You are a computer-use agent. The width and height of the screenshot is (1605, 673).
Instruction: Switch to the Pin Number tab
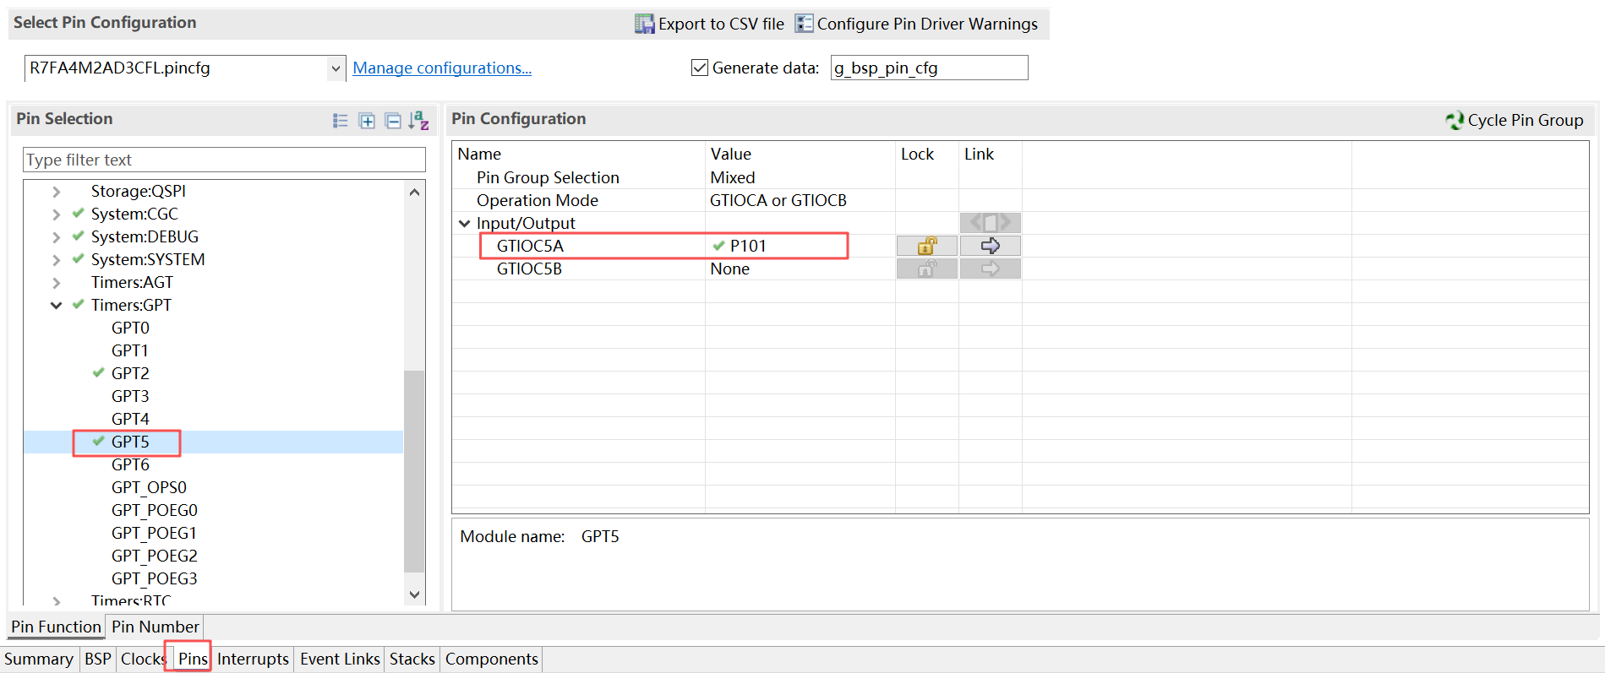[156, 627]
